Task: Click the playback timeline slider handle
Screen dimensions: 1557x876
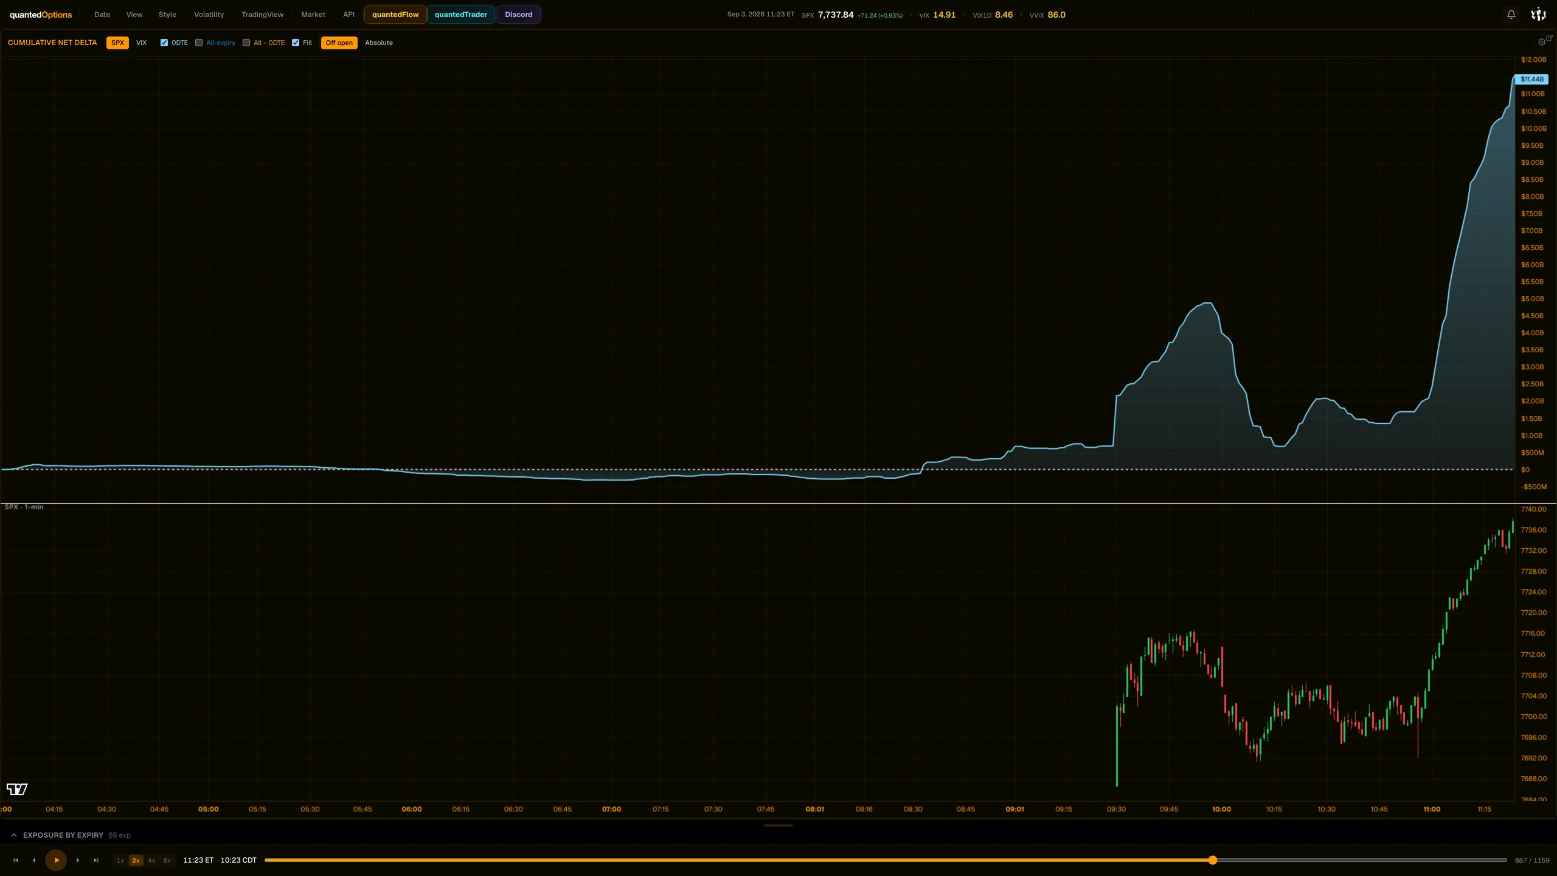Action: coord(1213,860)
